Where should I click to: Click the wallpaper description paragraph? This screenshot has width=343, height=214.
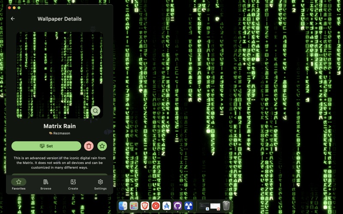pos(60,163)
